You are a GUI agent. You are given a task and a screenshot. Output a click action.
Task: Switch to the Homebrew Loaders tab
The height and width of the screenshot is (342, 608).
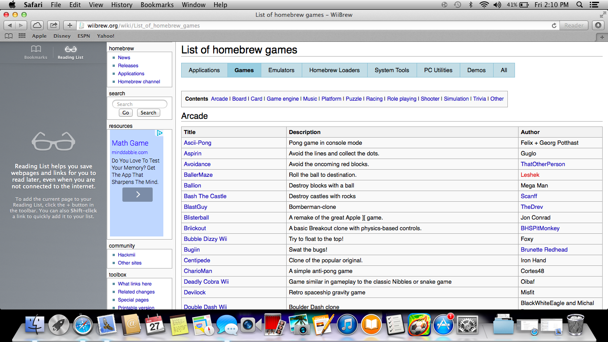click(x=334, y=70)
